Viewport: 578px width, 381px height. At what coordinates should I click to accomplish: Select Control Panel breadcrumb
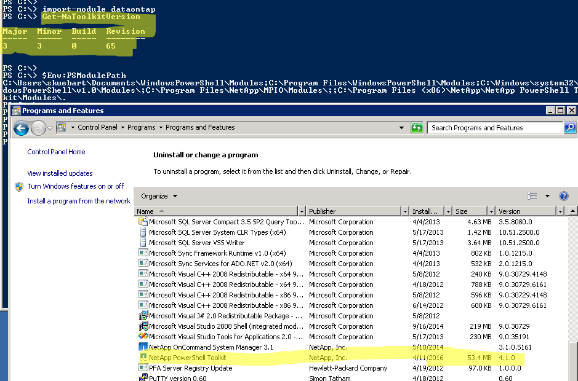pos(97,127)
